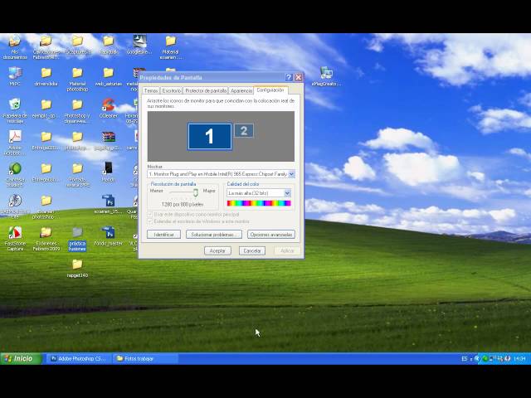Screen dimensions: 531x398
Task: Open the fondo_master Photoshop file
Action: [109, 235]
